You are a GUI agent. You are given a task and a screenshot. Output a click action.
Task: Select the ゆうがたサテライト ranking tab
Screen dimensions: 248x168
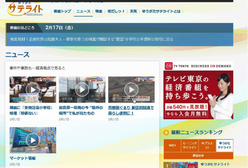[x=225, y=146]
